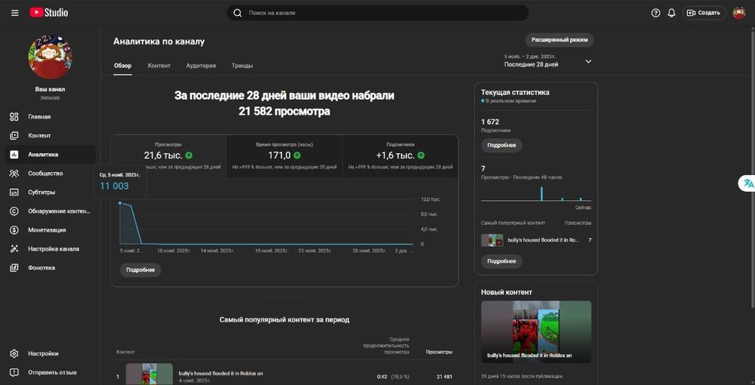Open the hamburger navigation menu
The width and height of the screenshot is (755, 385).
pyautogui.click(x=15, y=13)
